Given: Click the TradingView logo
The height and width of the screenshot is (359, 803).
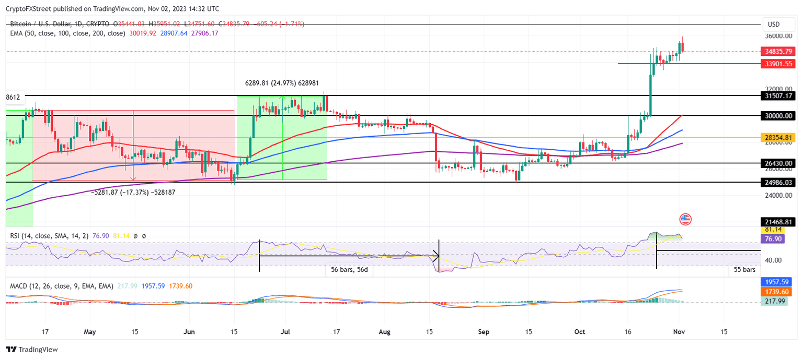Looking at the screenshot, I should coord(32,349).
